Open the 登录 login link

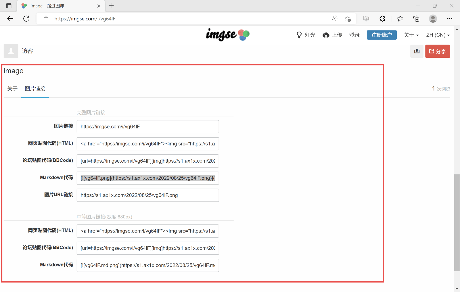[354, 35]
